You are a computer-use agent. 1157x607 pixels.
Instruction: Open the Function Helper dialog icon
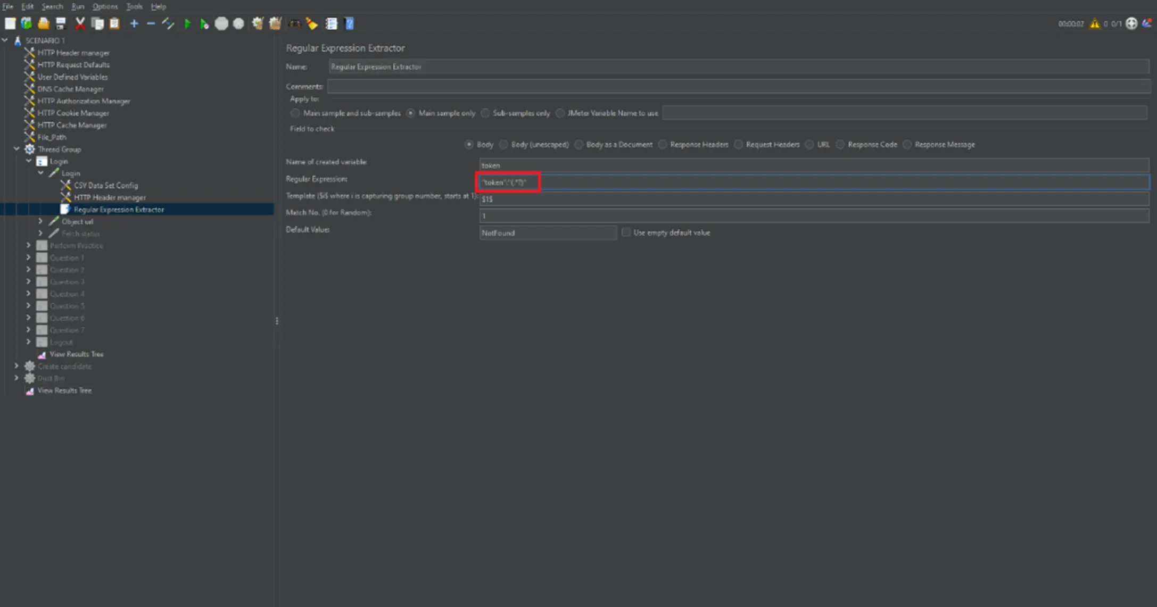coord(330,23)
